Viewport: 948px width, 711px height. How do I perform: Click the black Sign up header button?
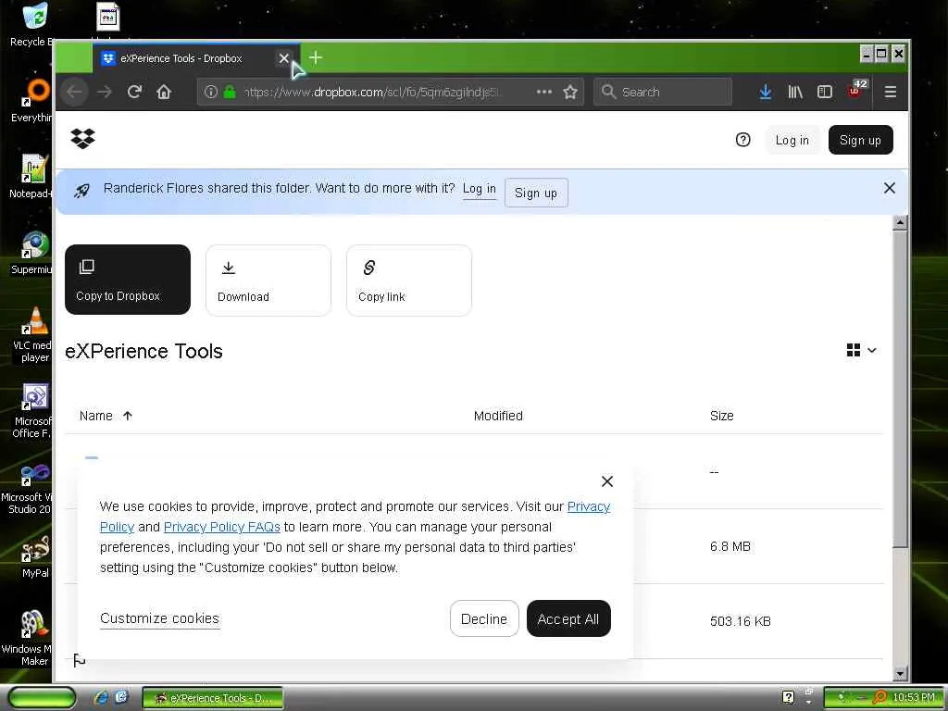point(860,141)
